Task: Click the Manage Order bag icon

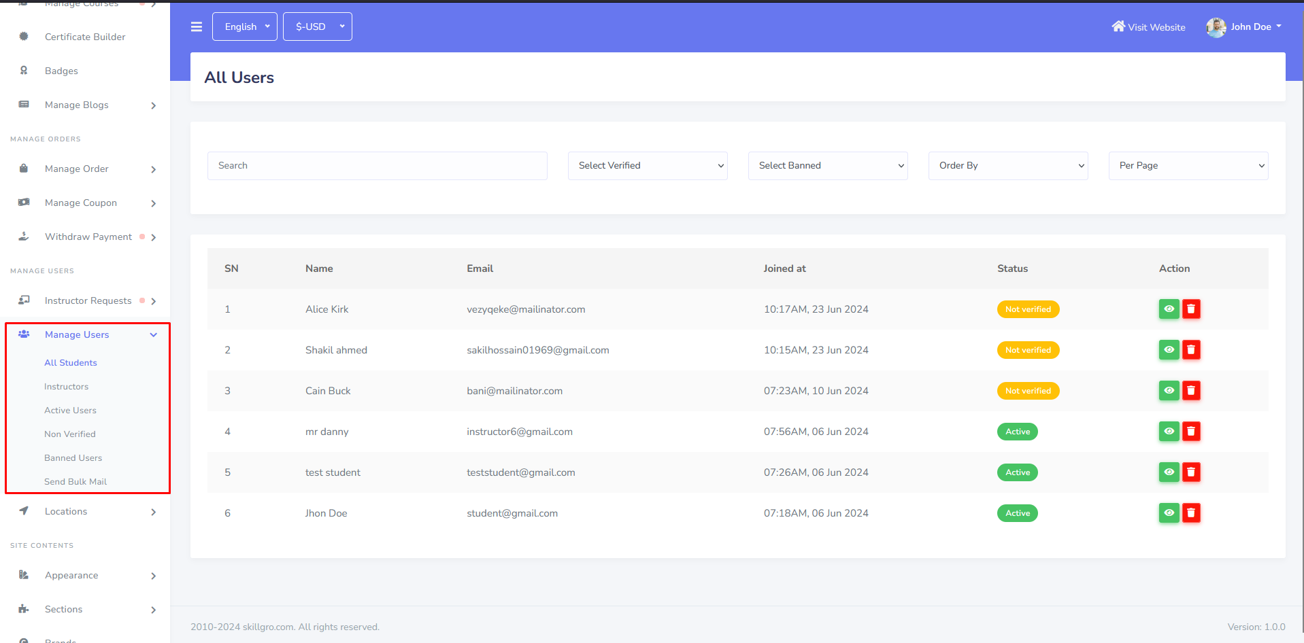Action: pos(24,169)
